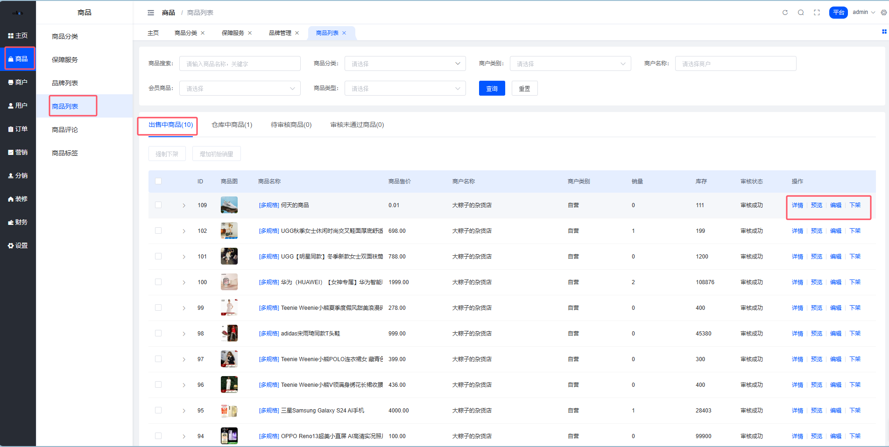
Task: Open 装修 section in the sidebar
Action: pos(18,199)
